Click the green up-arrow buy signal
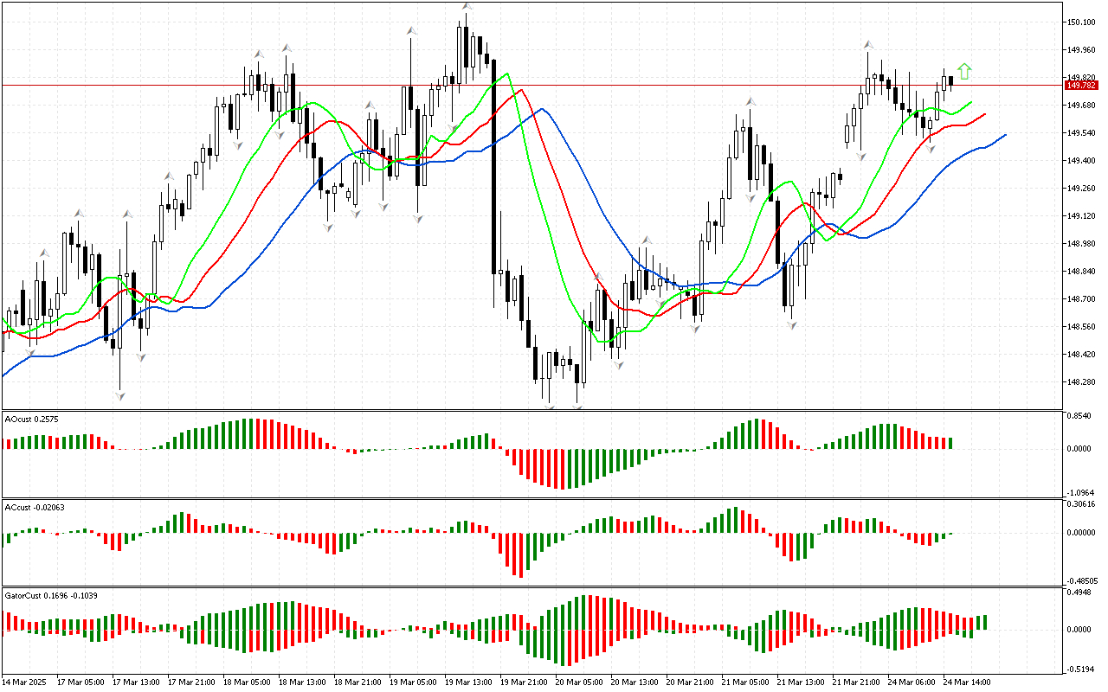 pos(965,72)
